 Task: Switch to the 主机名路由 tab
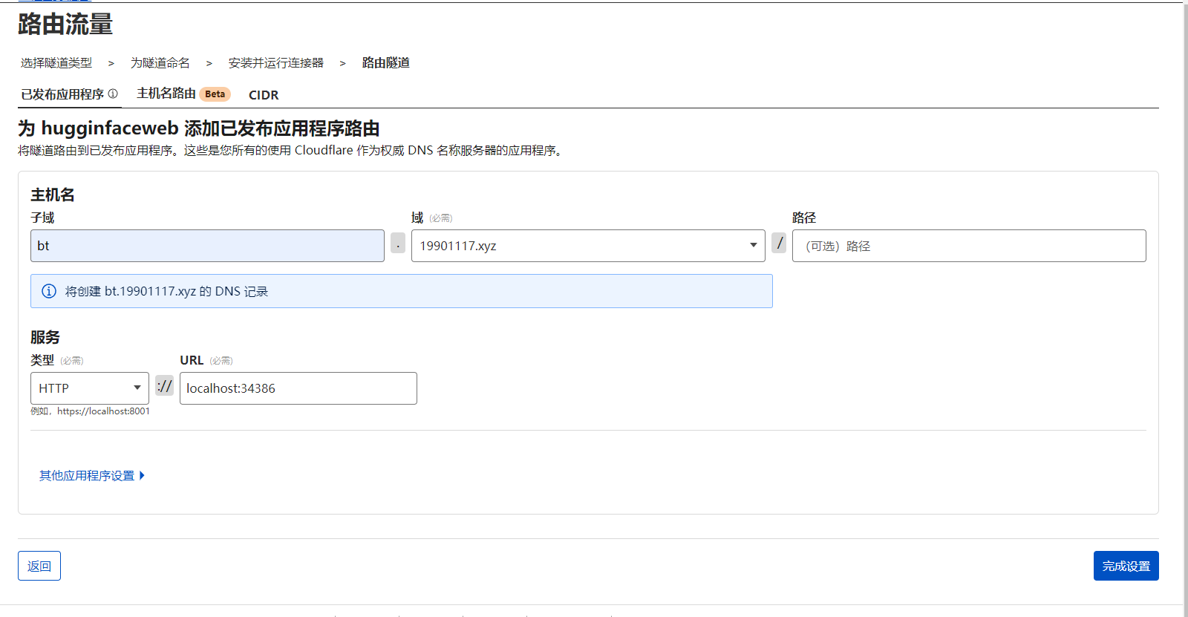coord(166,94)
